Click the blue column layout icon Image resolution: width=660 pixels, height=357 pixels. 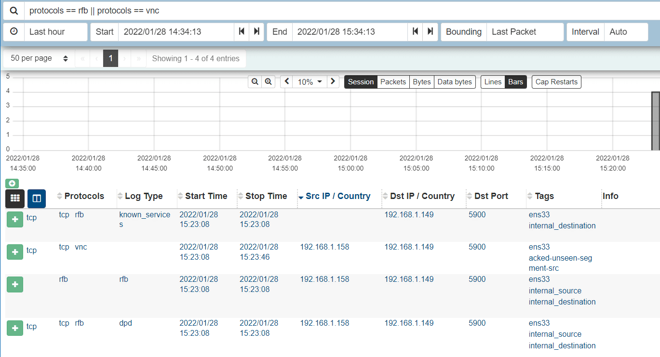pyautogui.click(x=37, y=198)
